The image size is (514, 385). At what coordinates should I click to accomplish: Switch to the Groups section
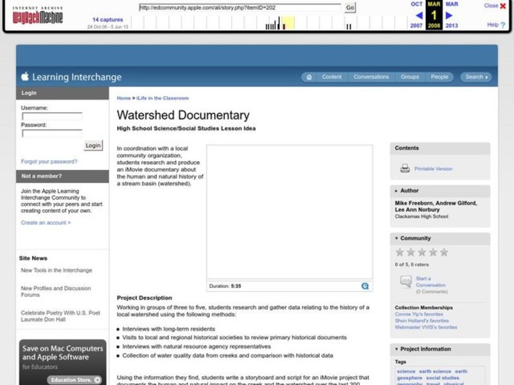(x=409, y=76)
